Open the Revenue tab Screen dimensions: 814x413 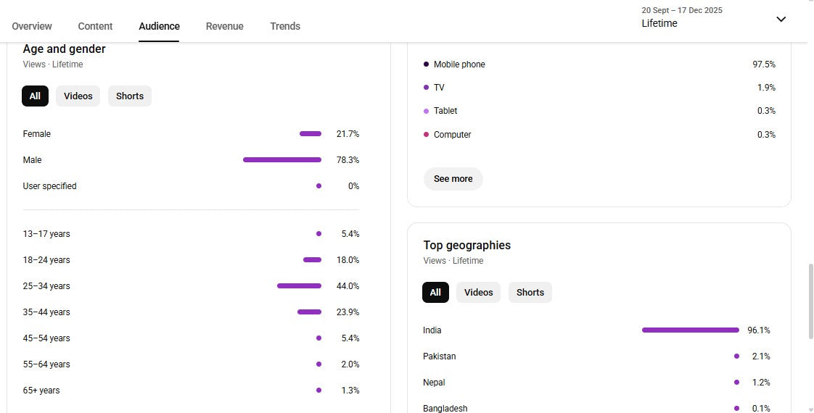coord(224,26)
